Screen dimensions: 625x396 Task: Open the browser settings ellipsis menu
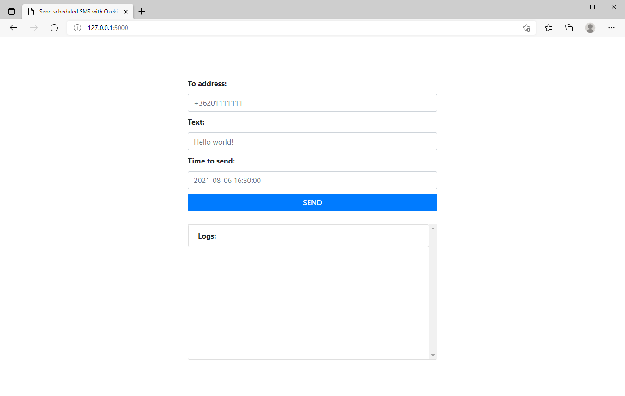click(x=612, y=28)
